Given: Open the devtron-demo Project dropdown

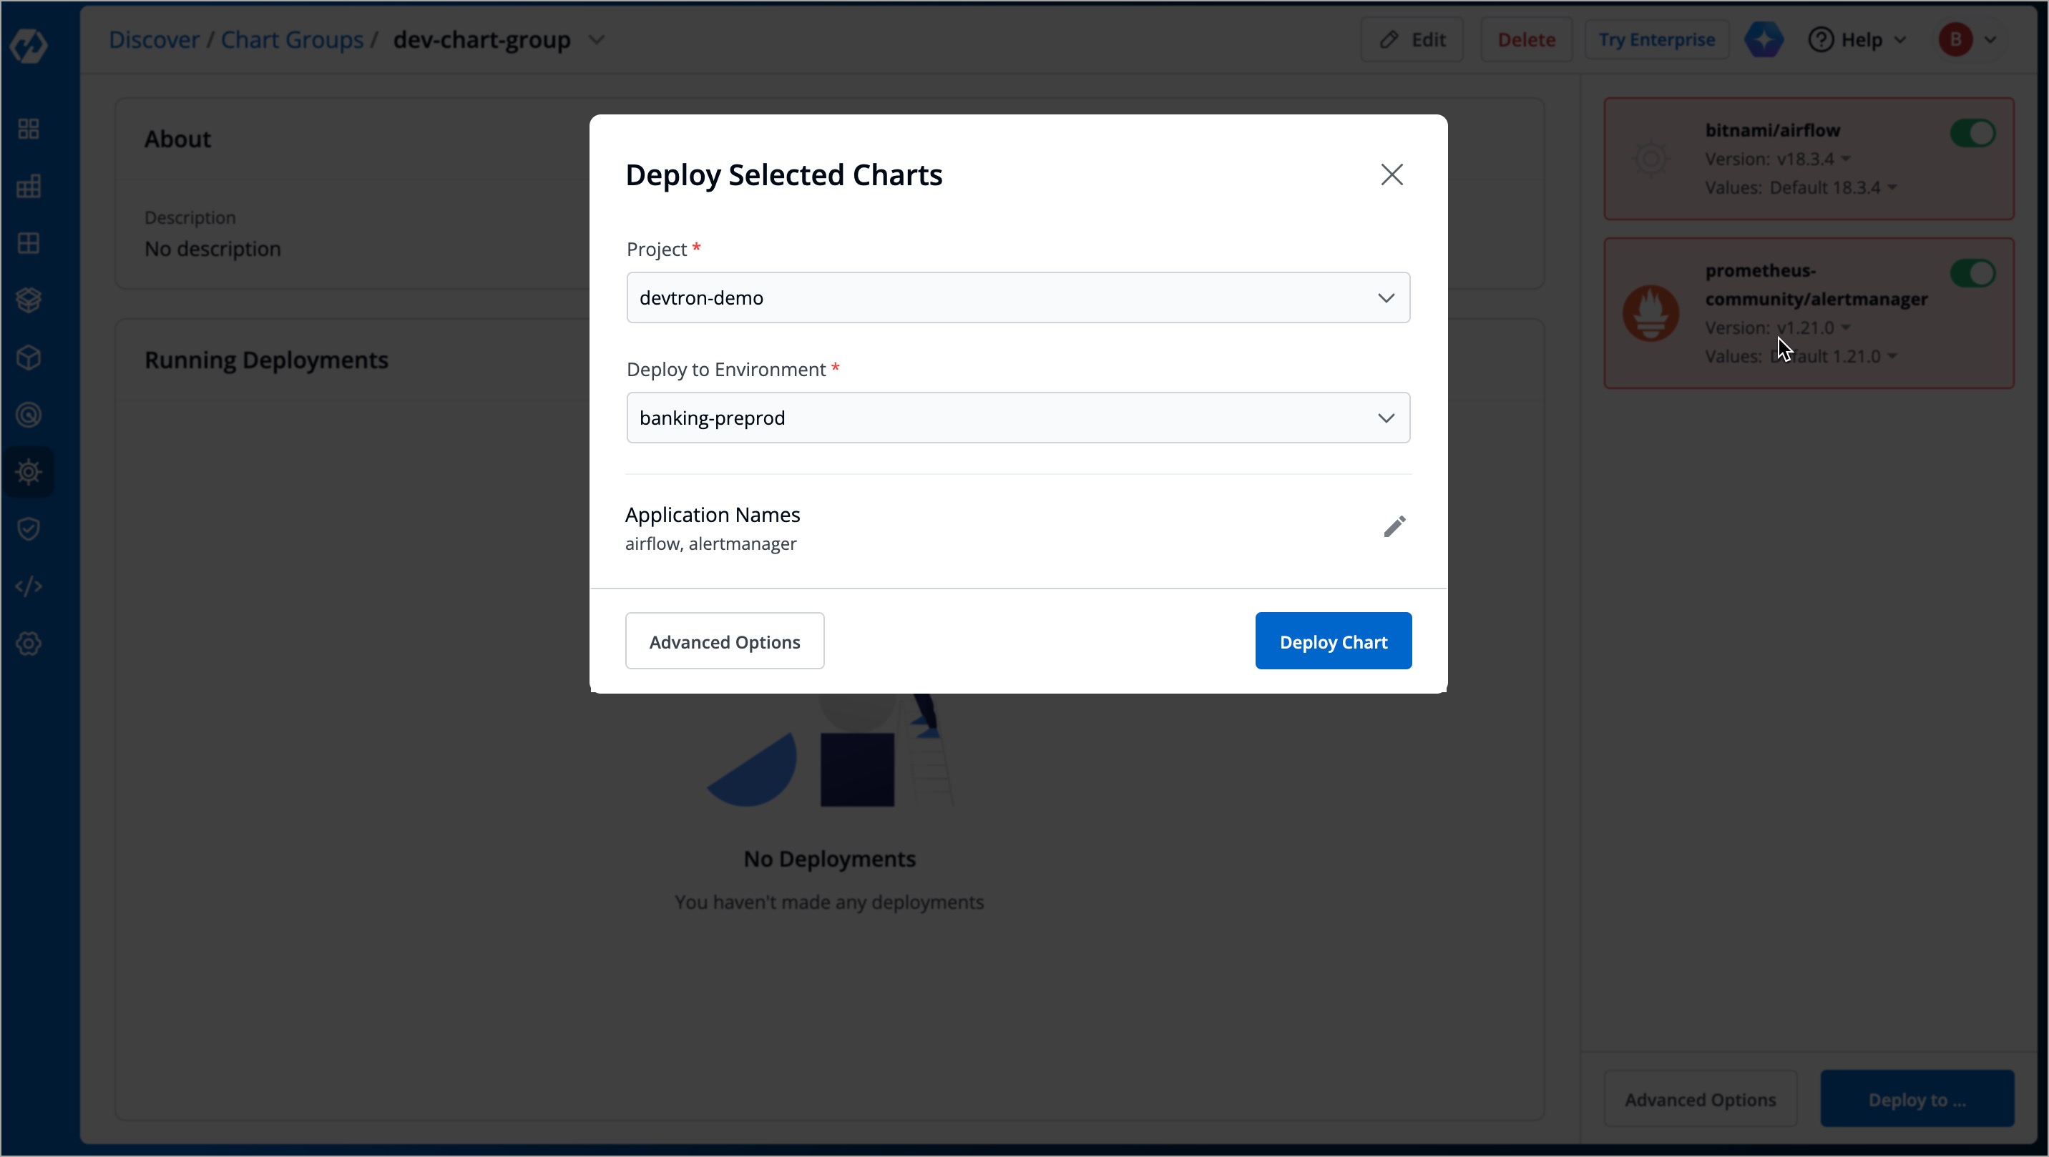Looking at the screenshot, I should (x=1018, y=297).
